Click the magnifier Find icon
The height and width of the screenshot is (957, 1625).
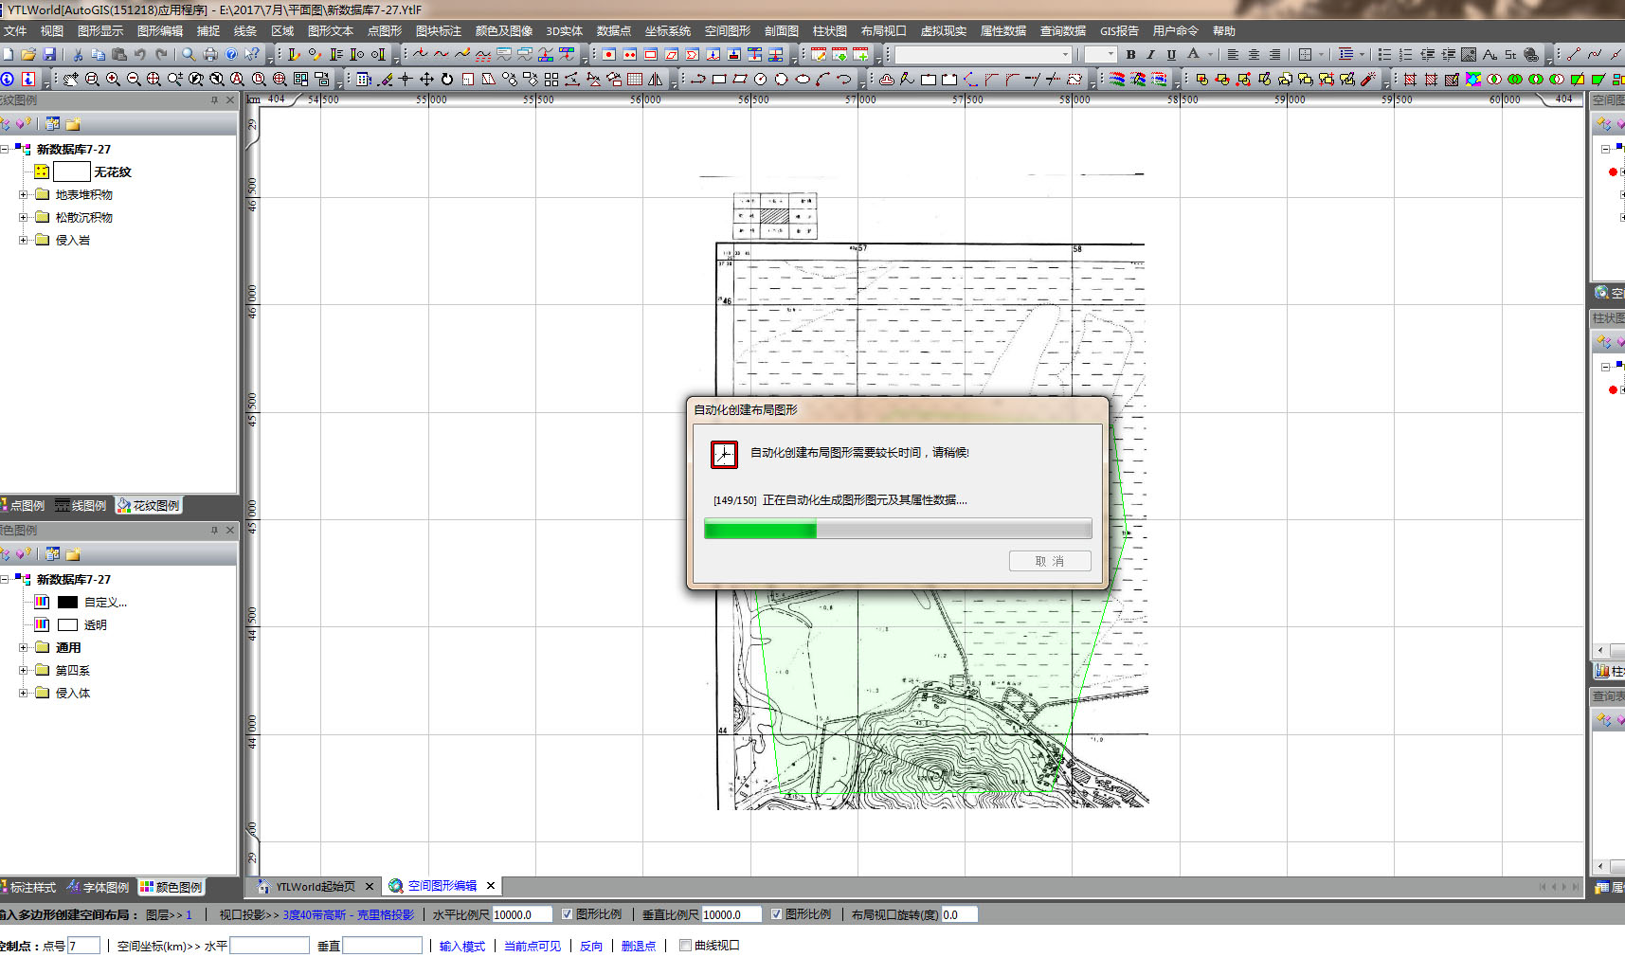[x=190, y=55]
